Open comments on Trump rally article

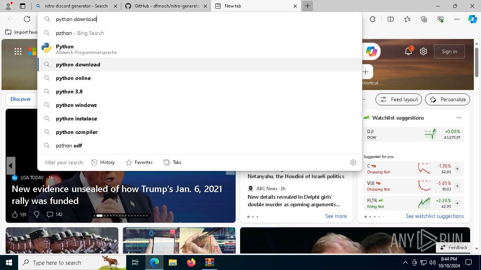click(x=54, y=214)
